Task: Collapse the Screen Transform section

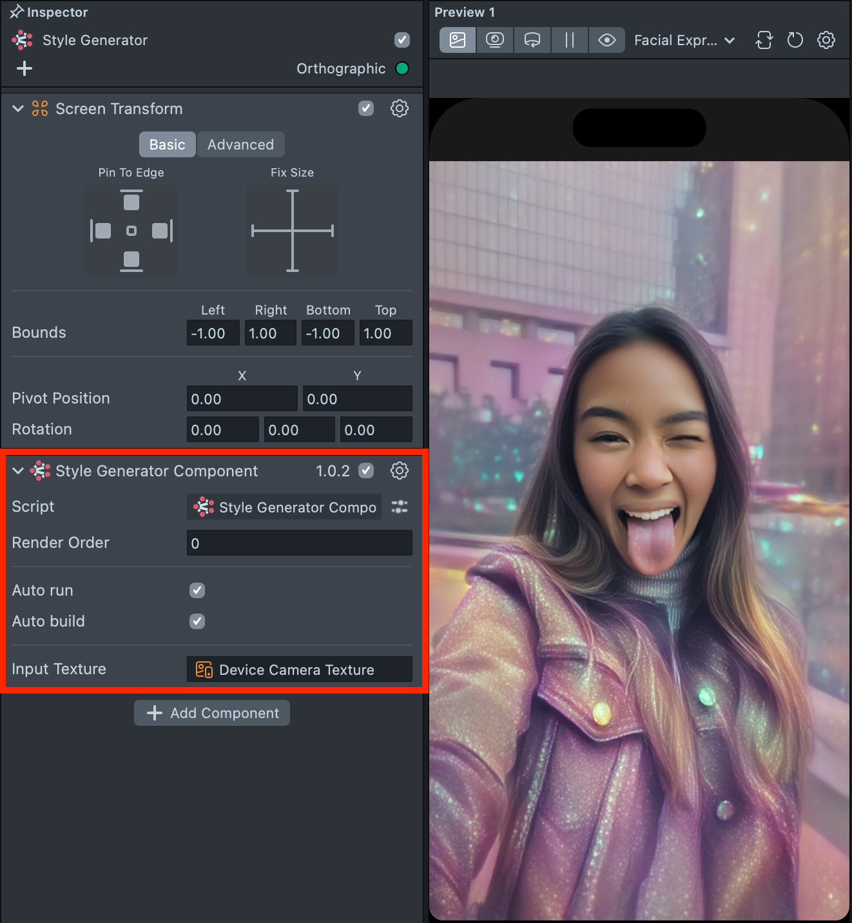Action: coord(18,108)
